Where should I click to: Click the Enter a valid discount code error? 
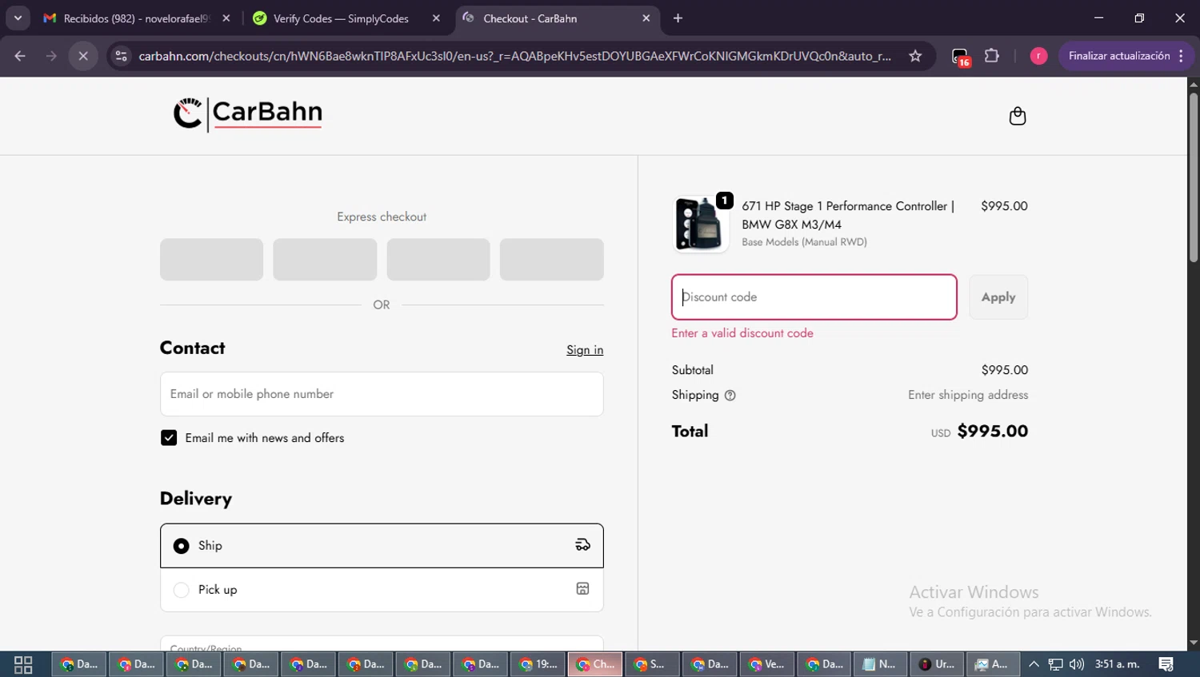point(742,333)
